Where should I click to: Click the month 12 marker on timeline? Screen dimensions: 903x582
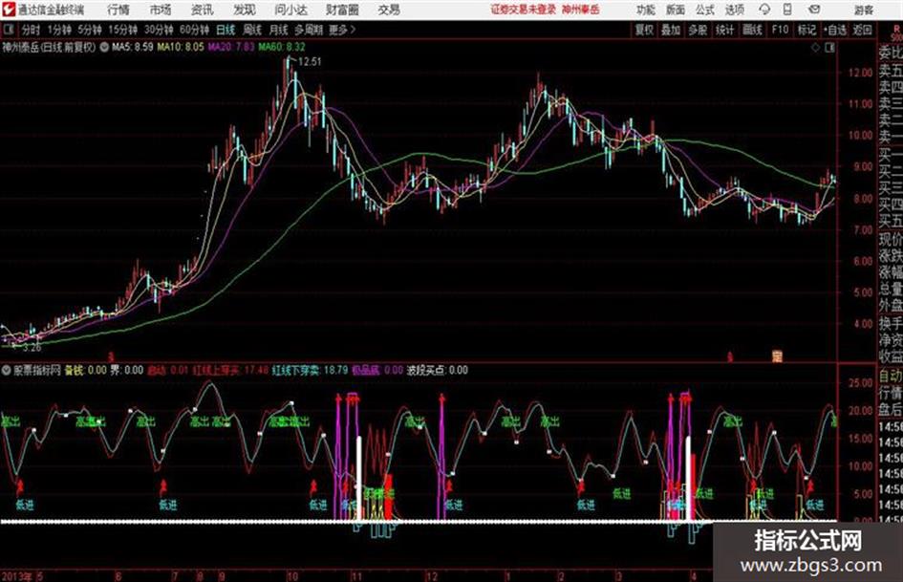(x=432, y=576)
